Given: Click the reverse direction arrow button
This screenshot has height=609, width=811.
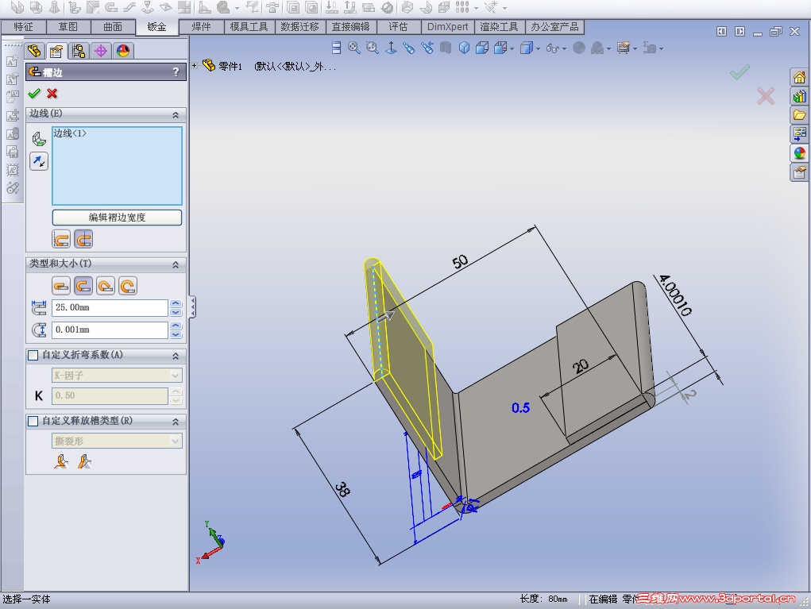Looking at the screenshot, I should point(39,161).
